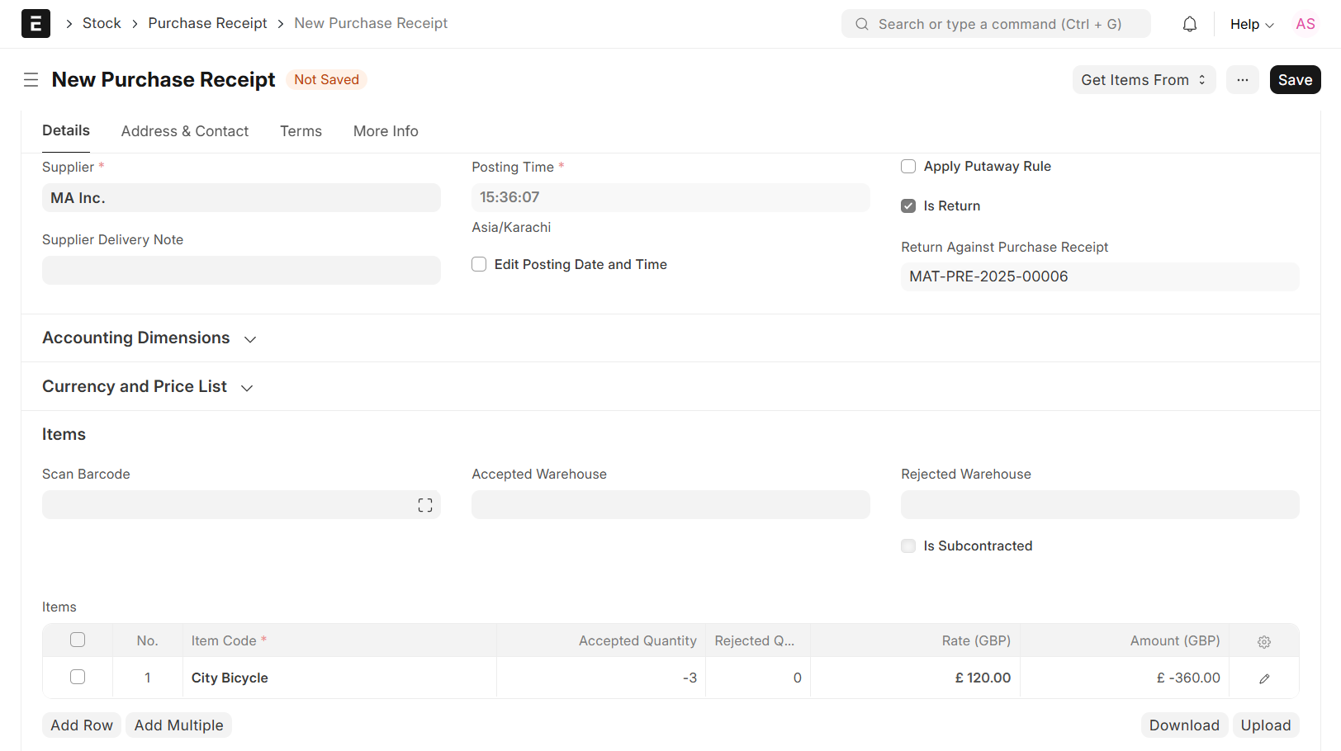Enable Apply Putaway Rule checkbox
The width and height of the screenshot is (1341, 751).
(x=908, y=167)
